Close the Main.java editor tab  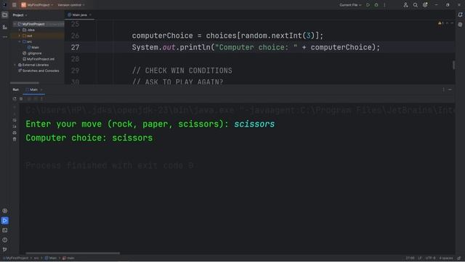pos(90,15)
